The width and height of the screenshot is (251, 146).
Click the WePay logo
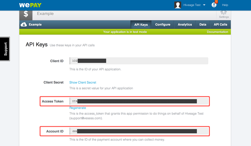[x=30, y=5]
